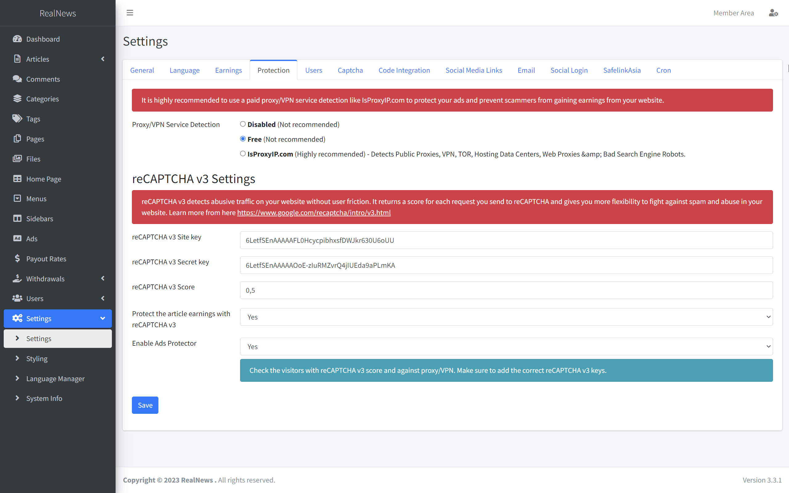Click the user management icon top right

click(773, 13)
